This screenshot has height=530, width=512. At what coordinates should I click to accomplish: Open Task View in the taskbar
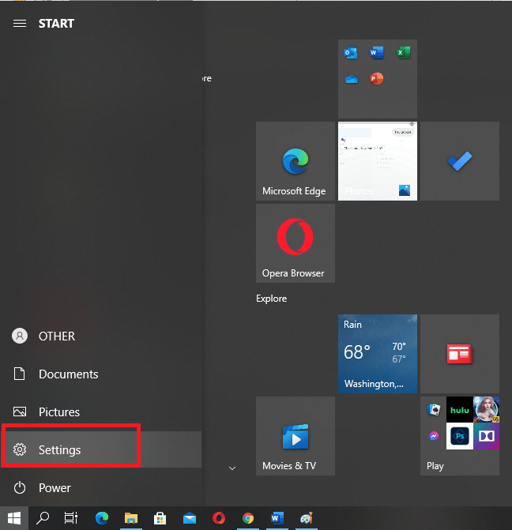tap(71, 518)
